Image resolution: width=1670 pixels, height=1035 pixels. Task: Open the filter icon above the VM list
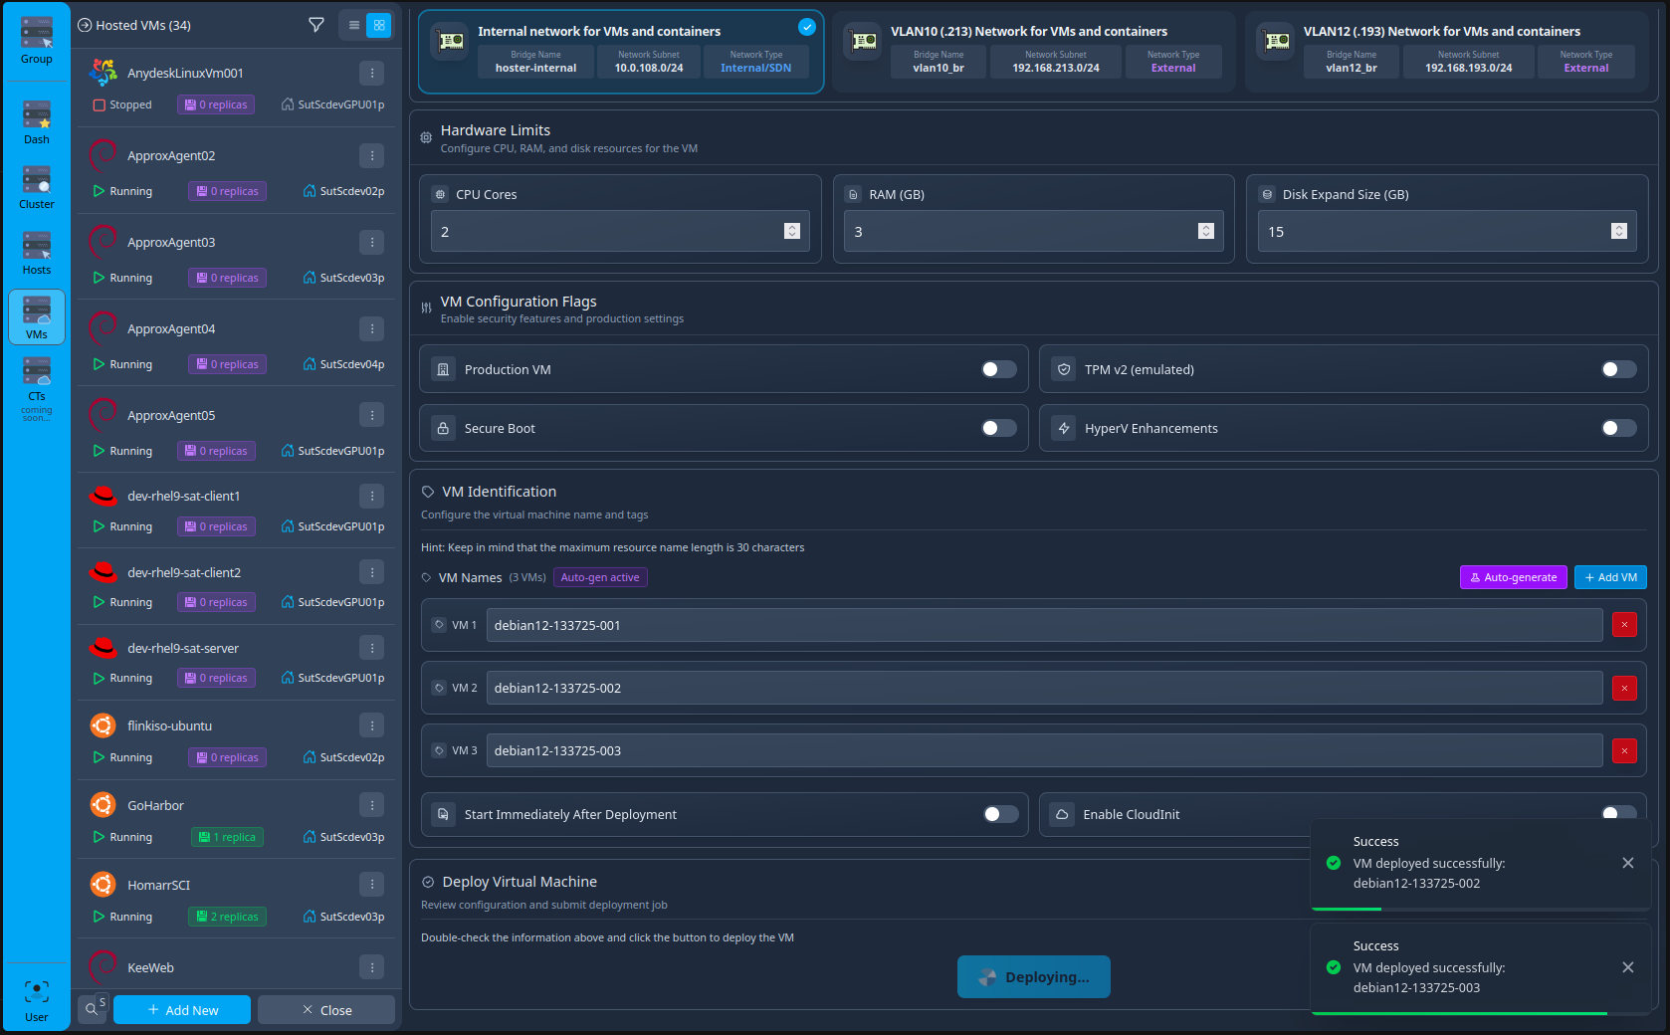point(315,25)
